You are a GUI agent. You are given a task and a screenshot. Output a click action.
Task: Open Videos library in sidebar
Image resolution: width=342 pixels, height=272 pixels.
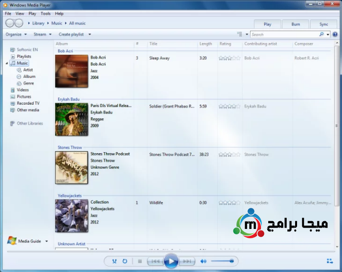click(x=20, y=90)
